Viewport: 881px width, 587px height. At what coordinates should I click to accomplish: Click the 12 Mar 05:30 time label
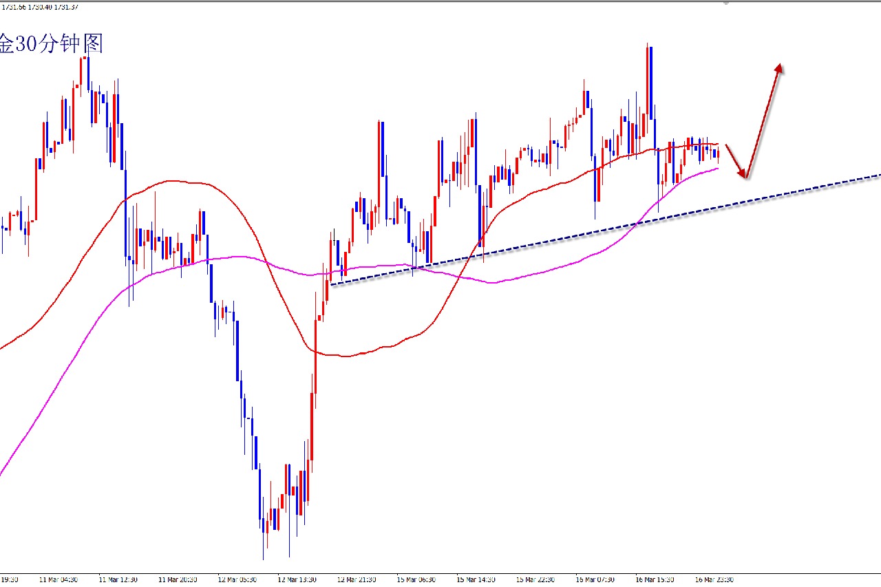click(x=237, y=579)
